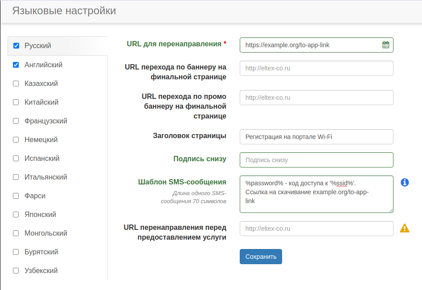Viewport: 422px width, 290px height.
Task: Click the blue info icon beside SMS template
Action: [x=405, y=182]
